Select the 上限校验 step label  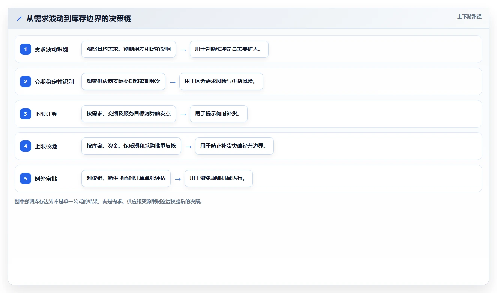46,146
